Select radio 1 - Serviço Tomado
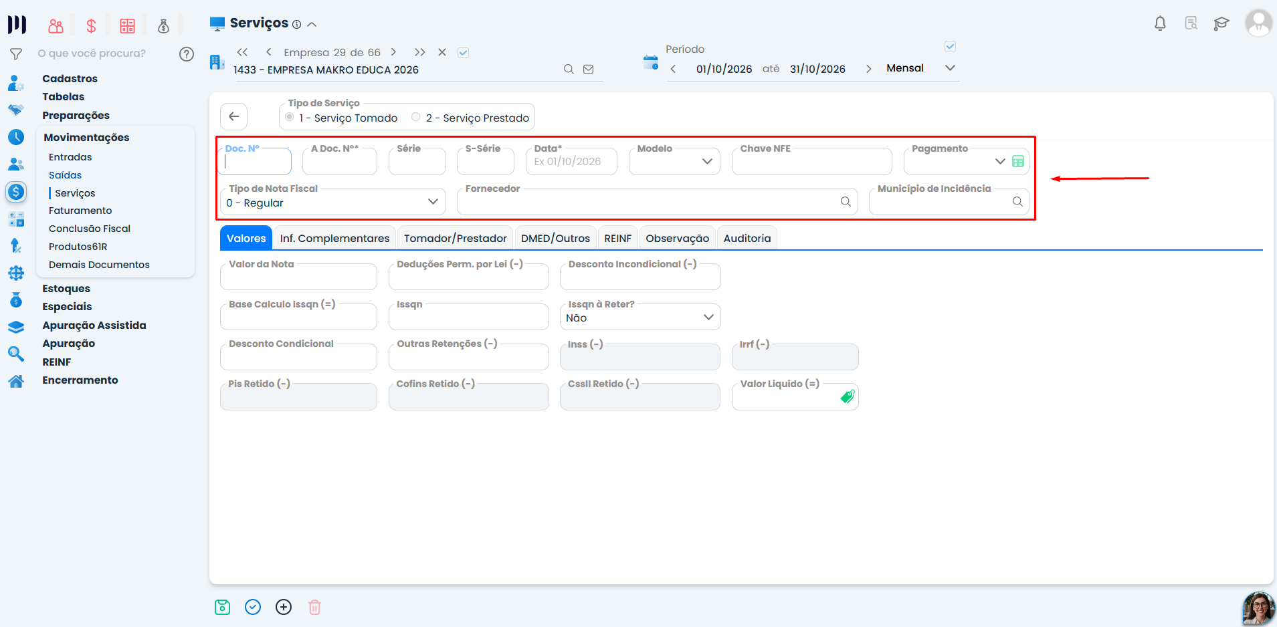The image size is (1277, 627). coord(290,117)
